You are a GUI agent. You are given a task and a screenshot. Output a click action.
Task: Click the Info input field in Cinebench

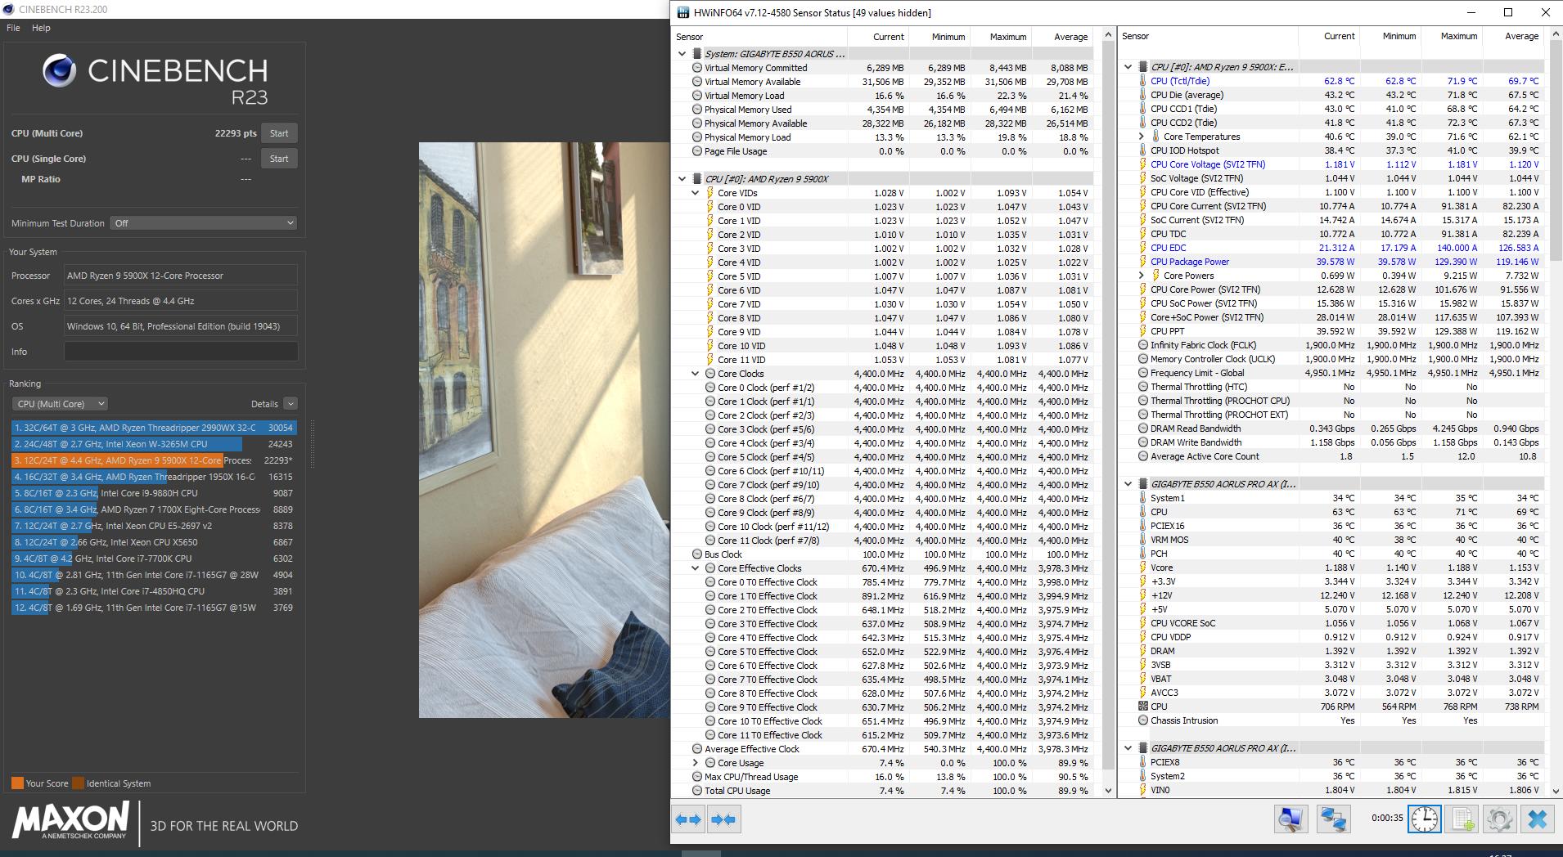coord(181,352)
